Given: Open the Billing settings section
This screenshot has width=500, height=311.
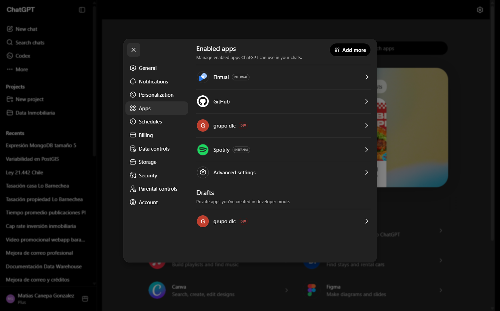Looking at the screenshot, I should point(157,135).
